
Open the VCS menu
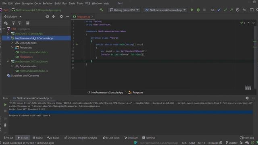[x=87, y=3]
